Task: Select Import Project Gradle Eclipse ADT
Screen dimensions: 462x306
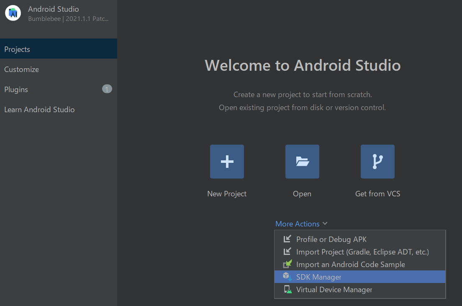Action: [x=362, y=252]
